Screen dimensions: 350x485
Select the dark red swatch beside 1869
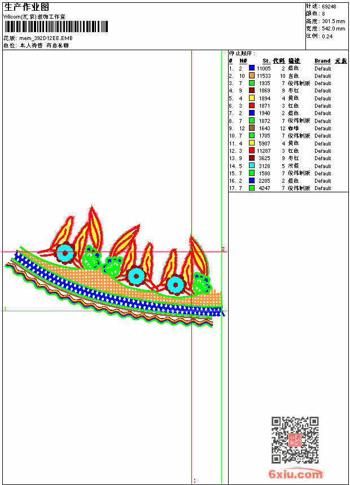[252, 90]
